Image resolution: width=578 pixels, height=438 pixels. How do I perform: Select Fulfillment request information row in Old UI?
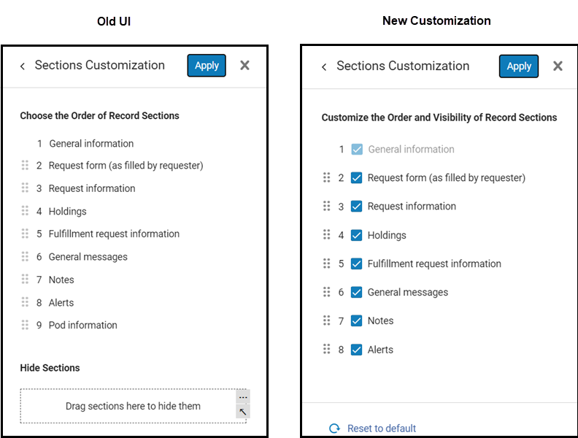114,234
